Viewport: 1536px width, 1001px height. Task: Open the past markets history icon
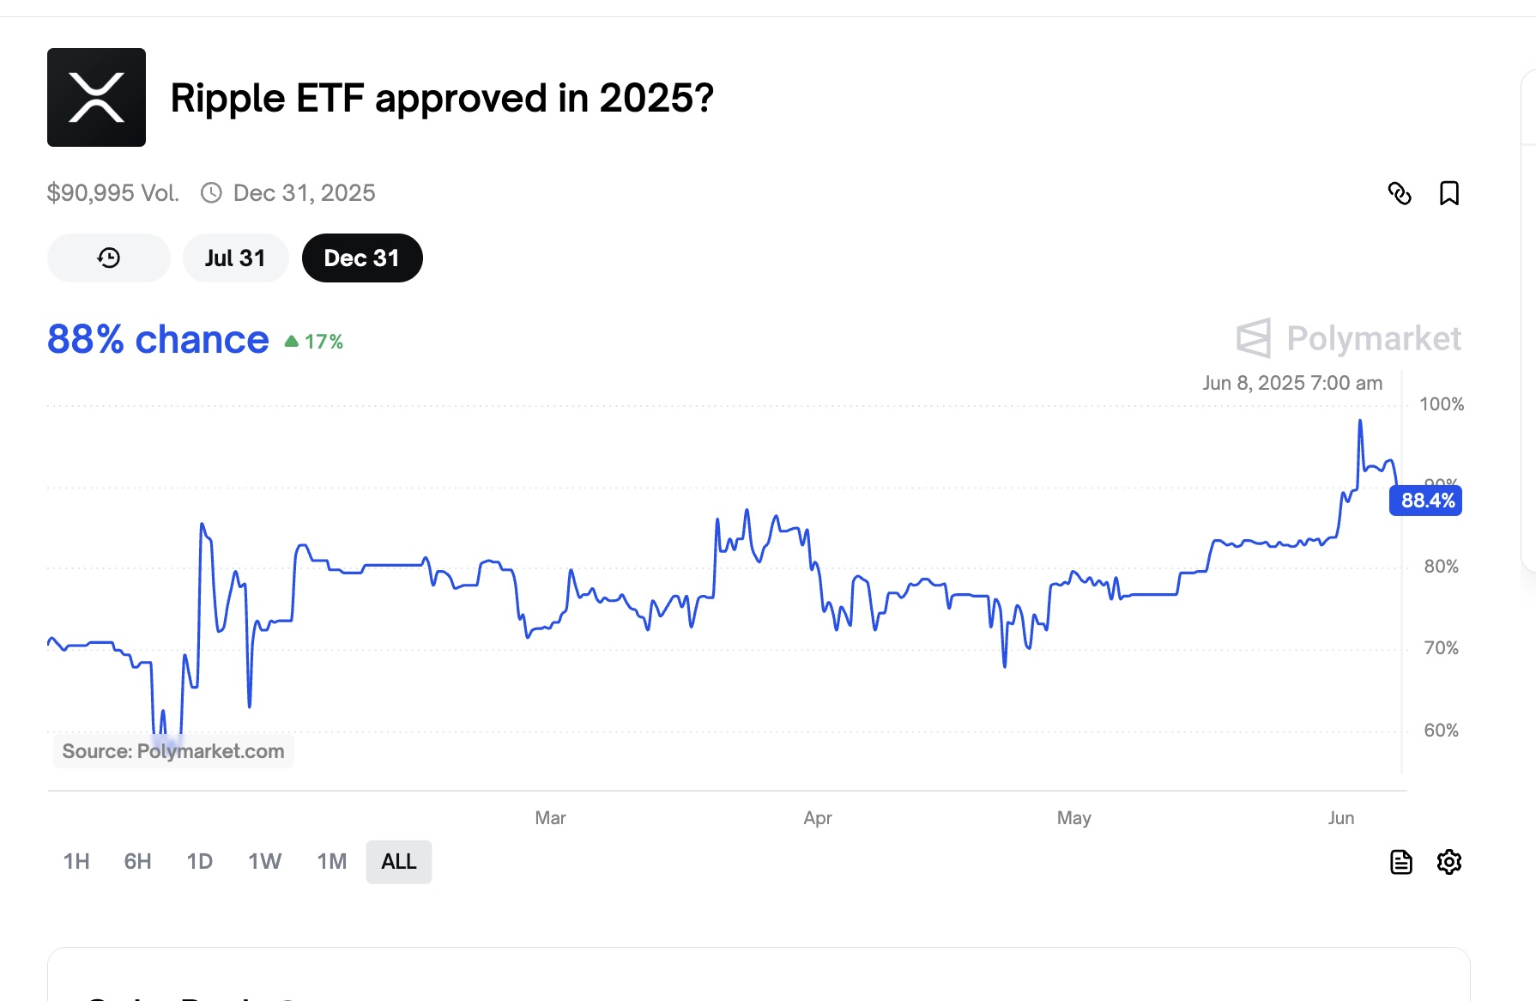[109, 258]
